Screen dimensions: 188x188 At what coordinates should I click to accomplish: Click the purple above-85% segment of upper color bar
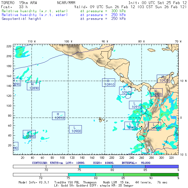162,166
